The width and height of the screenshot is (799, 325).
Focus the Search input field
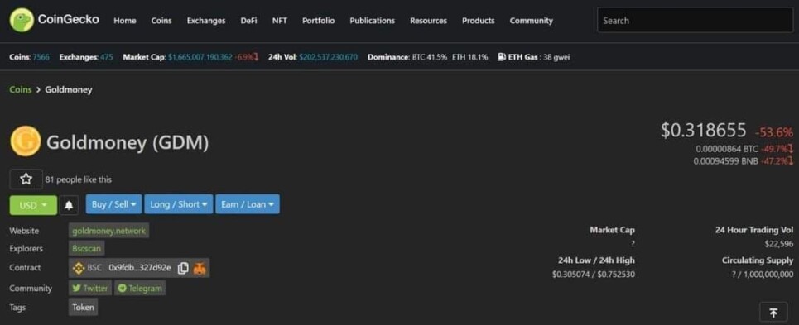pyautogui.click(x=695, y=21)
